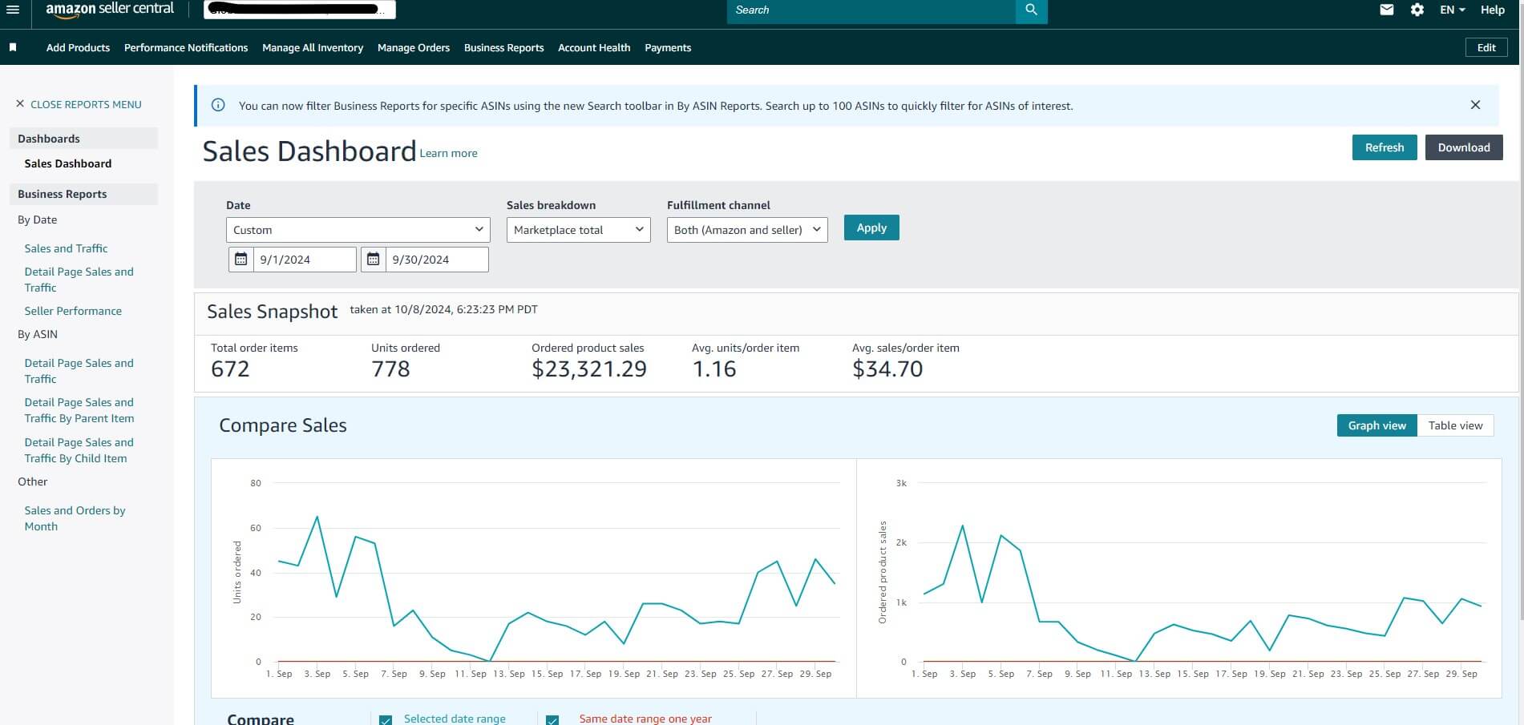Open the Sales breakdown dropdown
The width and height of the screenshot is (1524, 725).
click(x=578, y=230)
